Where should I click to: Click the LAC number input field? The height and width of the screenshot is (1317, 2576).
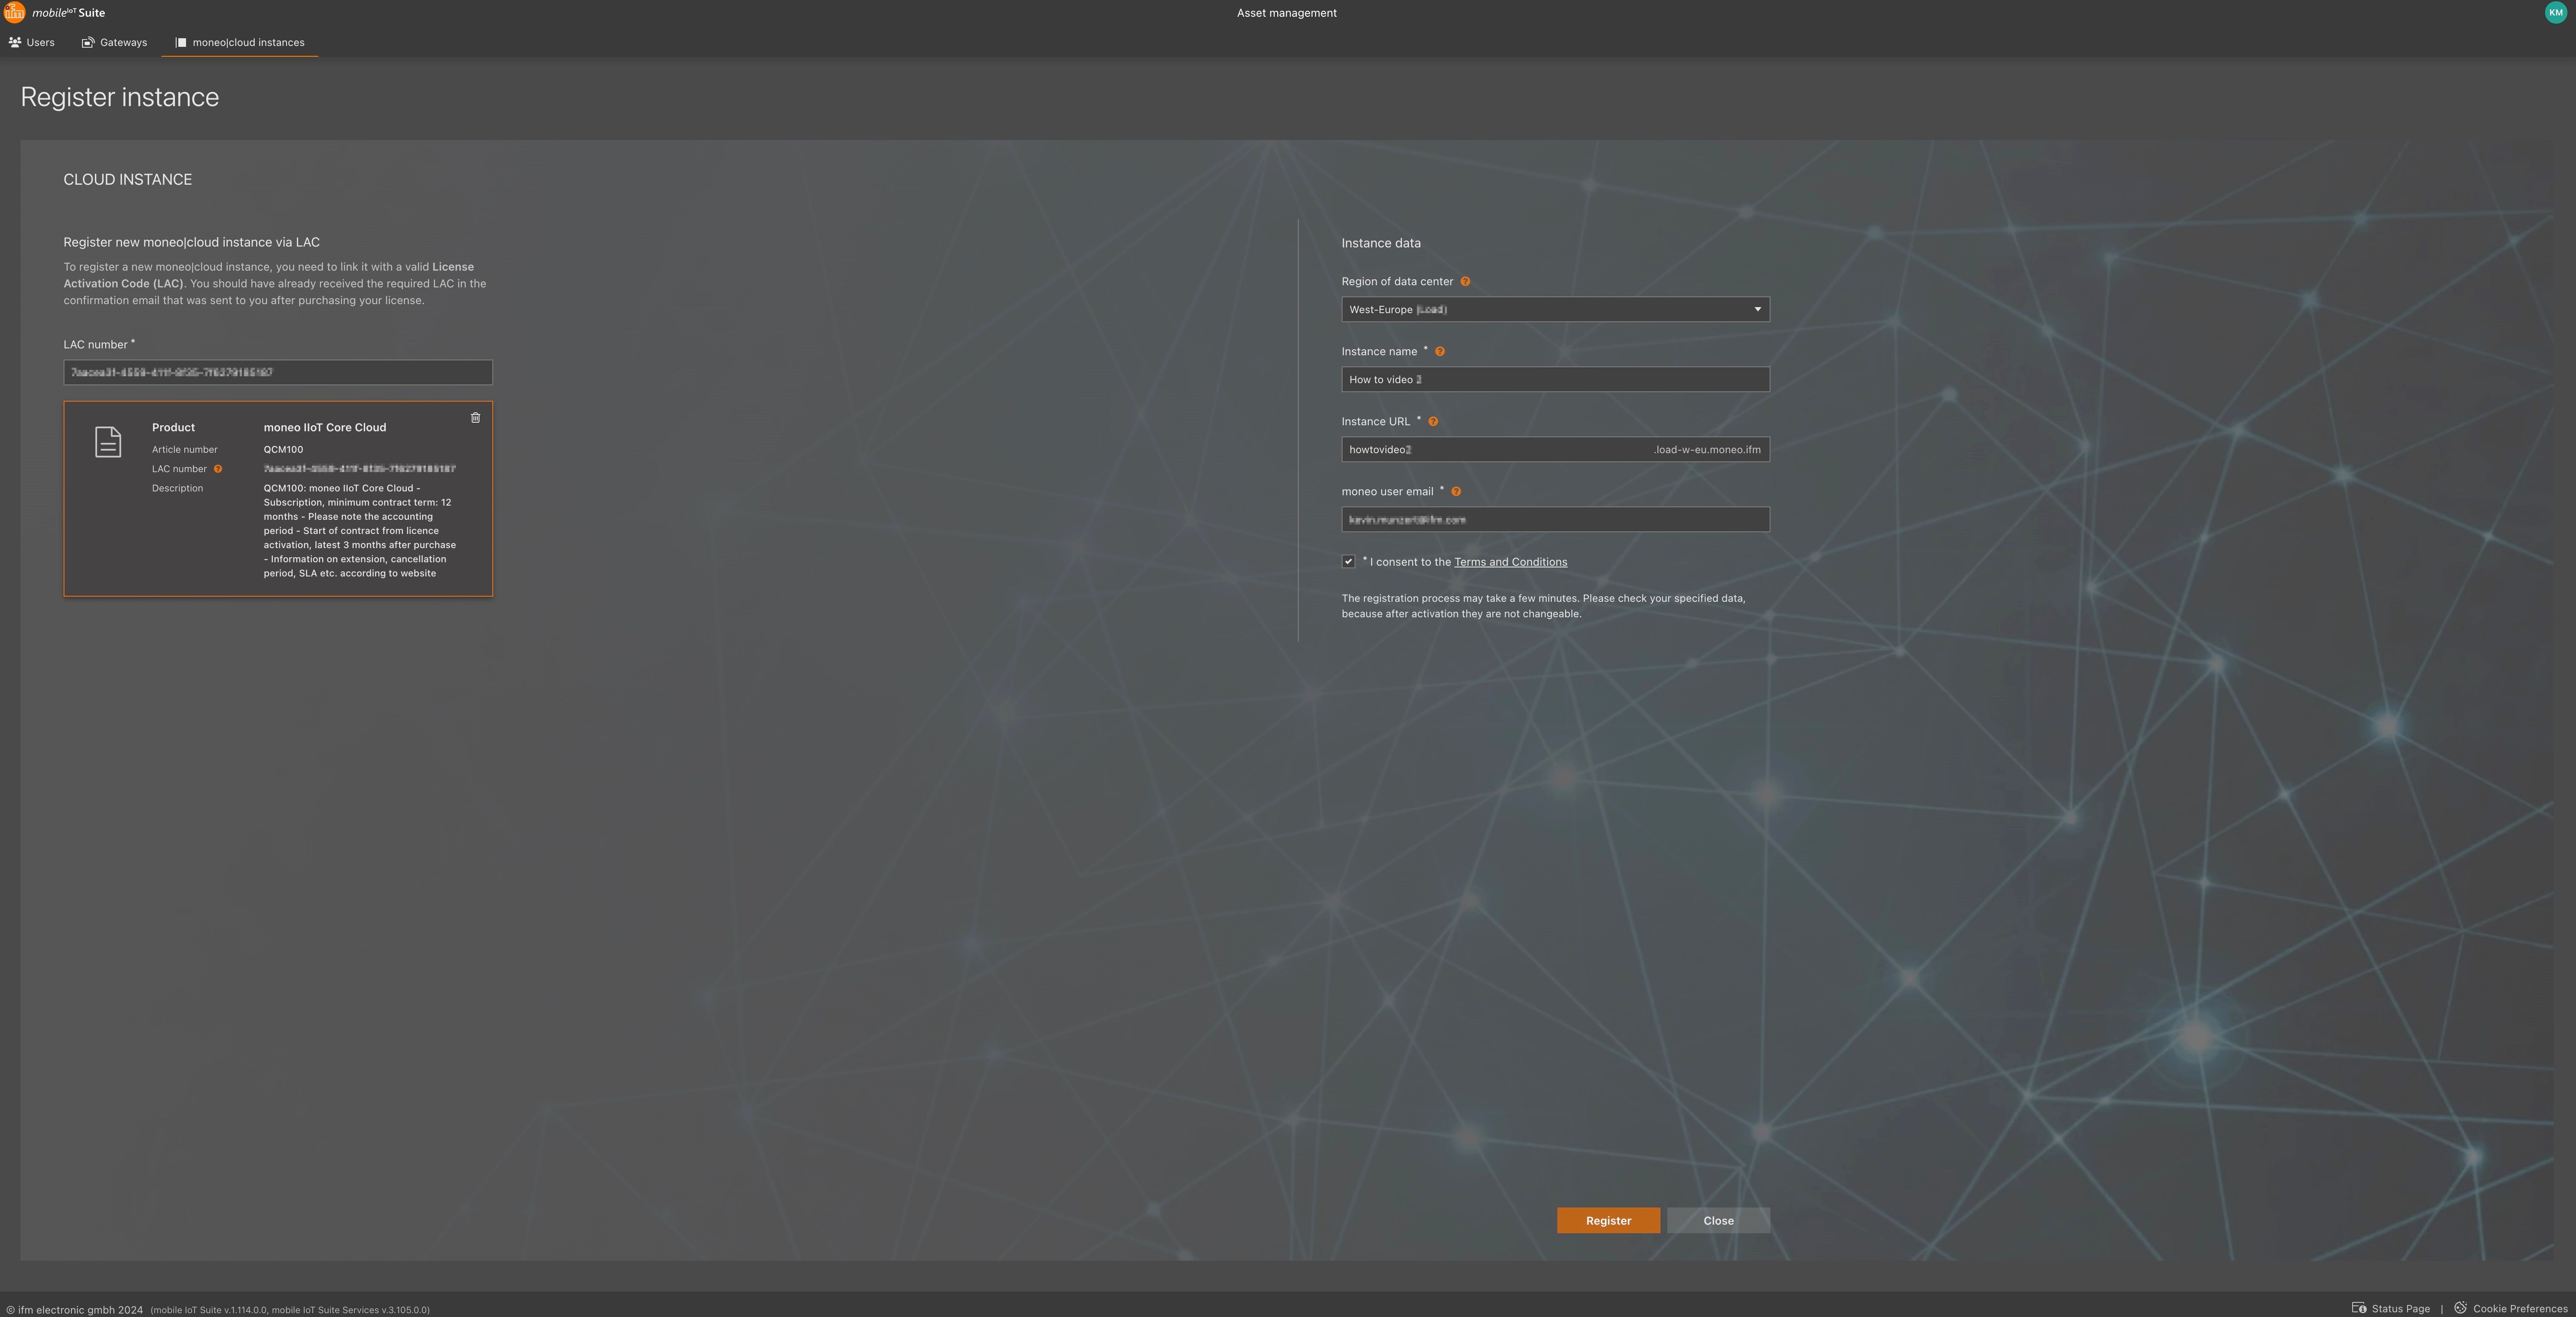click(x=278, y=372)
